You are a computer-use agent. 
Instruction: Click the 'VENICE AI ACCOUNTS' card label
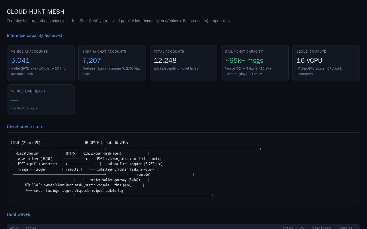pyautogui.click(x=30, y=52)
